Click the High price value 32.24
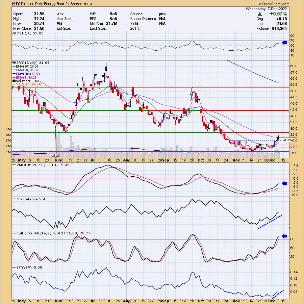 [39, 19]
